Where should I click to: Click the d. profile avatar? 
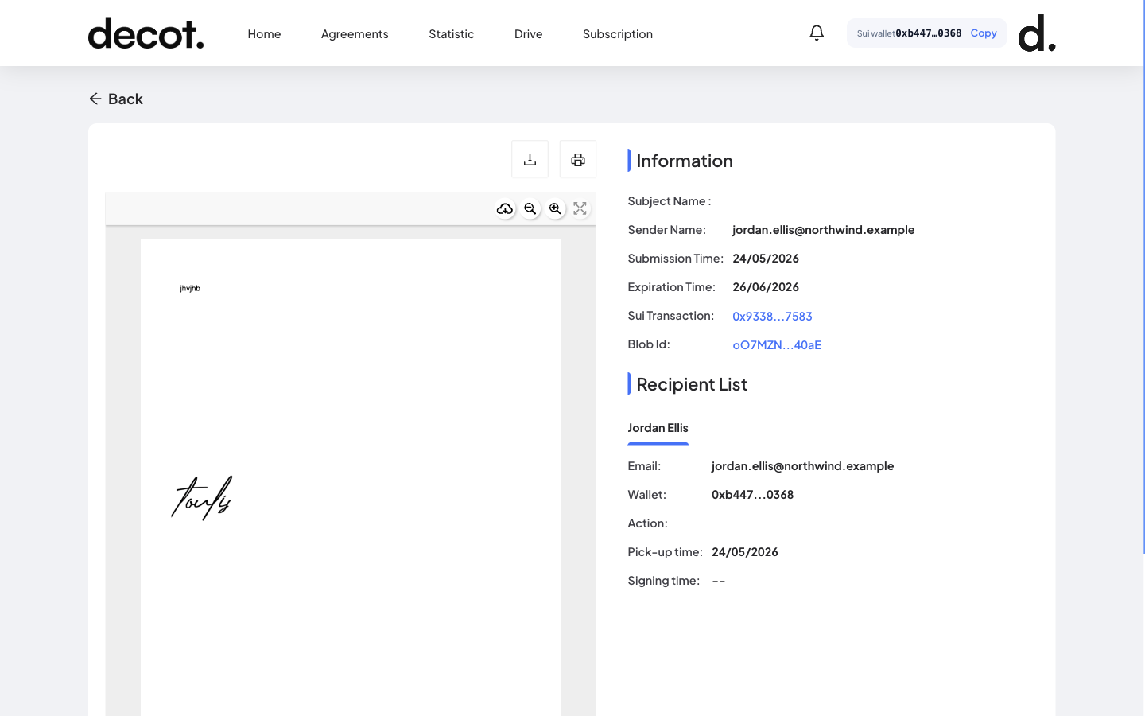tap(1037, 33)
